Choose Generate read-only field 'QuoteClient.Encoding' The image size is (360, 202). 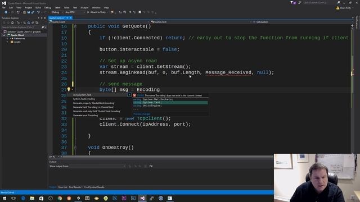click(x=96, y=111)
